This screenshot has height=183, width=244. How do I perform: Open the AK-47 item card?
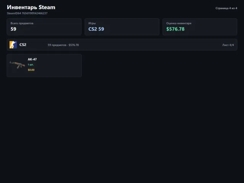(x=44, y=66)
